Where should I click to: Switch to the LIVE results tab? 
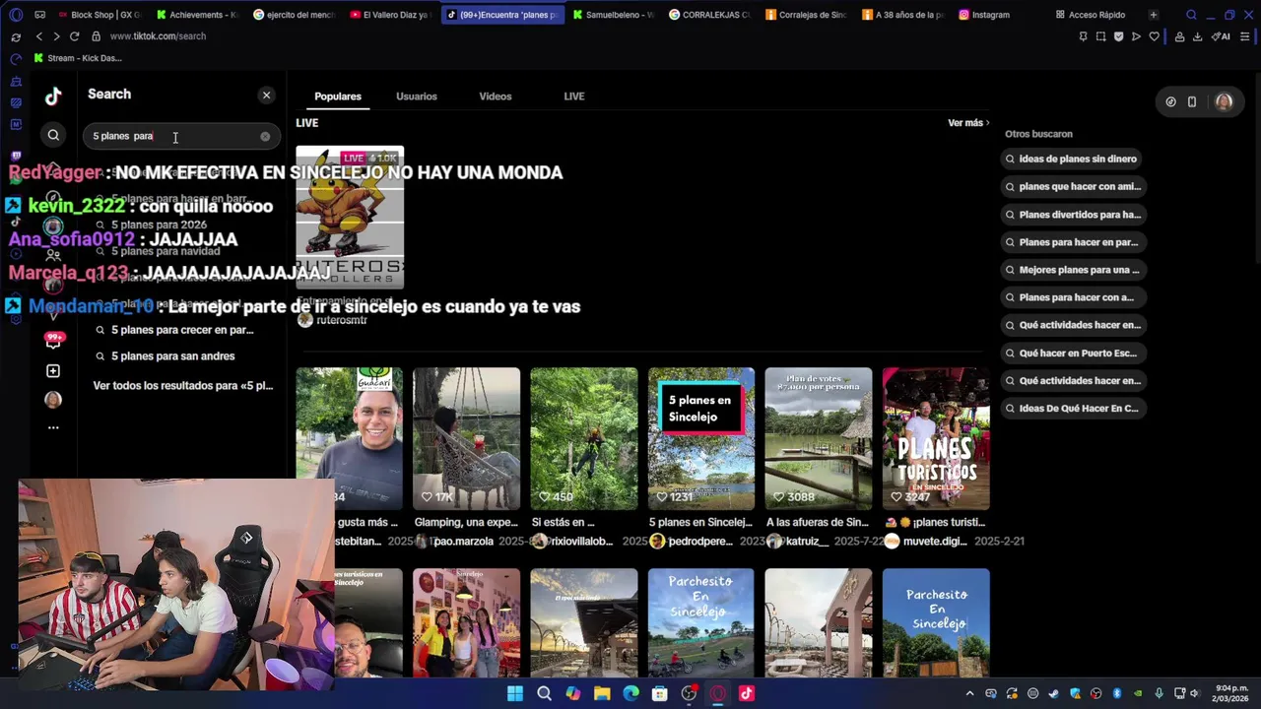click(574, 97)
